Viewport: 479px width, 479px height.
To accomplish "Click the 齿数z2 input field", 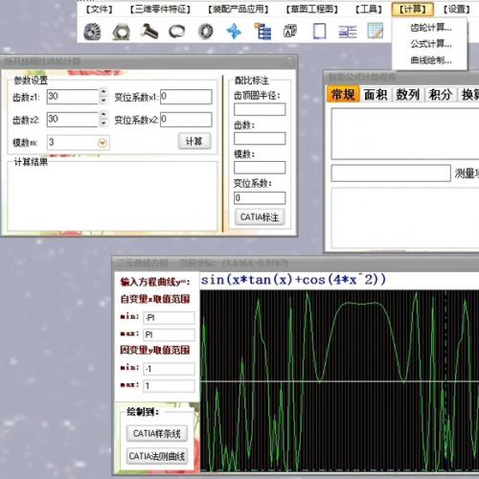I will (x=73, y=119).
